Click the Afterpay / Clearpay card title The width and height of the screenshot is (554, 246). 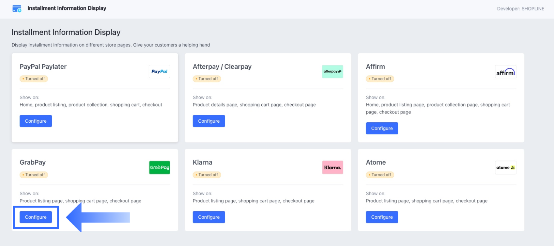click(x=222, y=67)
